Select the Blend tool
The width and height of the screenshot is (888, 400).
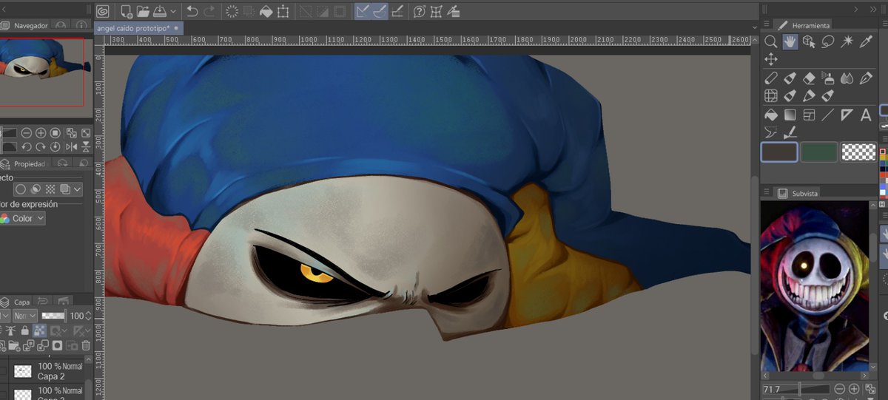(847, 78)
